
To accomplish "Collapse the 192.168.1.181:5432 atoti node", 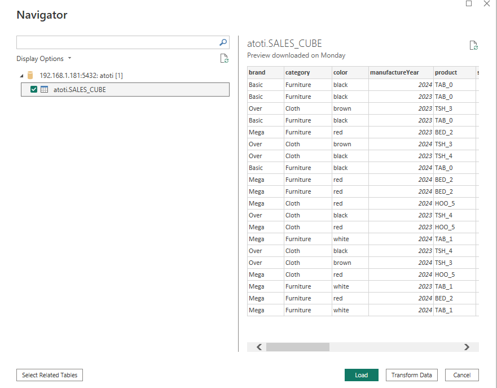I will (21, 76).
